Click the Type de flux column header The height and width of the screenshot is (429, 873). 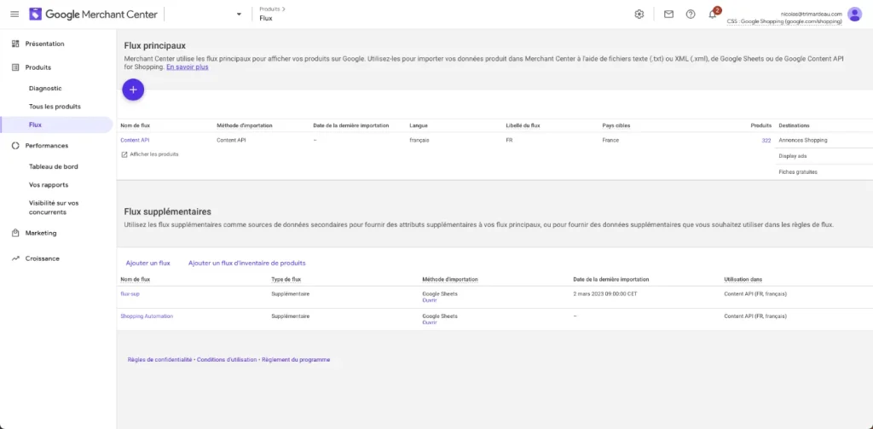(x=286, y=279)
